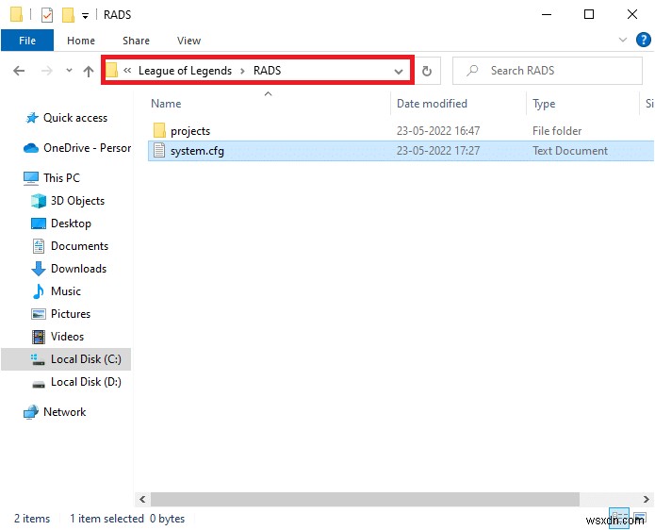
Task: Switch to the Home ribbon tab
Action: (x=81, y=41)
